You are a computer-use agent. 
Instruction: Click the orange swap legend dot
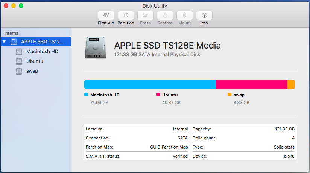point(229,95)
